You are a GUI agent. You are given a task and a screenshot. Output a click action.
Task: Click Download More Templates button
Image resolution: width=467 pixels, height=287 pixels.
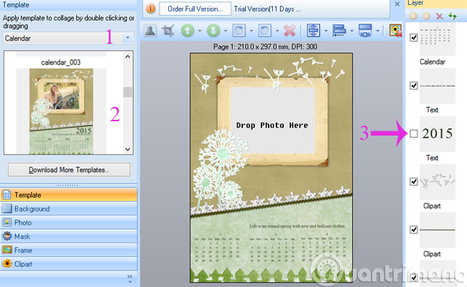69,170
